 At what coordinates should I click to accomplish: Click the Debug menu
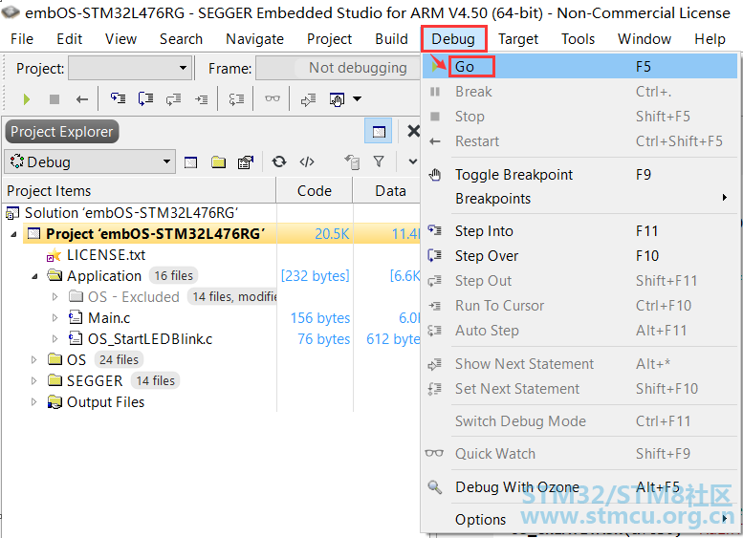453,39
